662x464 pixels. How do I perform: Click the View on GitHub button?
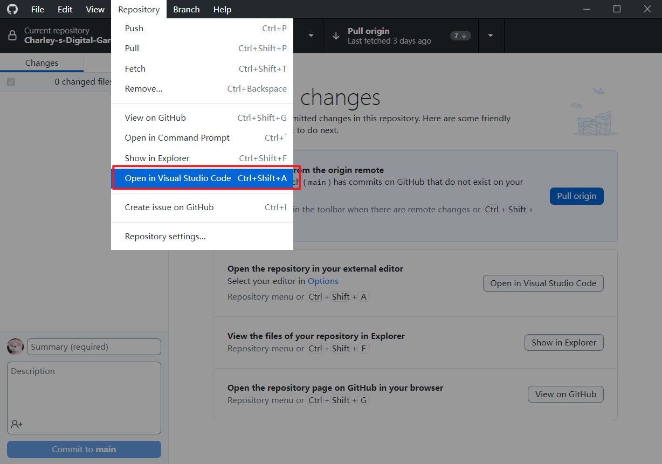565,394
